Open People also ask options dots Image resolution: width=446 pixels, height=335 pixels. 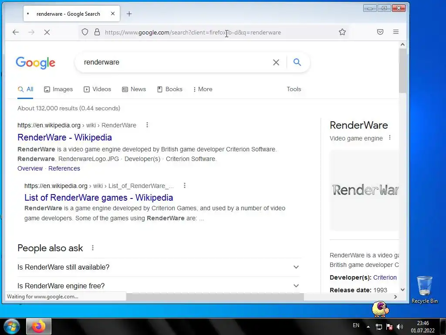coord(93,248)
